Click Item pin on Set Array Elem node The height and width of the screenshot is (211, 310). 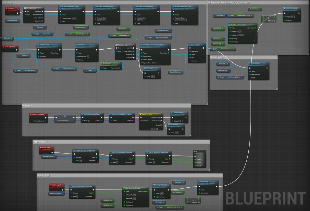190,58
